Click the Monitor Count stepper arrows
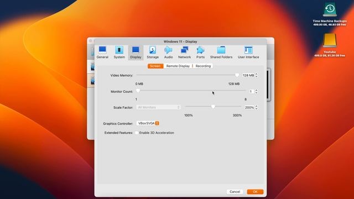This screenshot has width=354, height=199. [x=257, y=92]
